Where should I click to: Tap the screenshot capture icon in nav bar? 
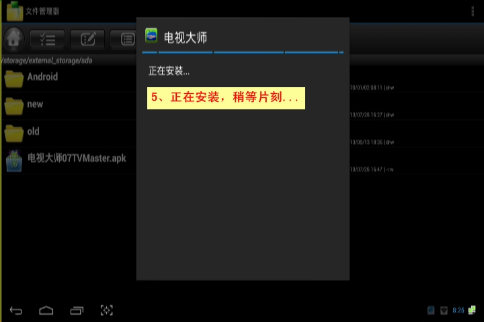coord(107,311)
